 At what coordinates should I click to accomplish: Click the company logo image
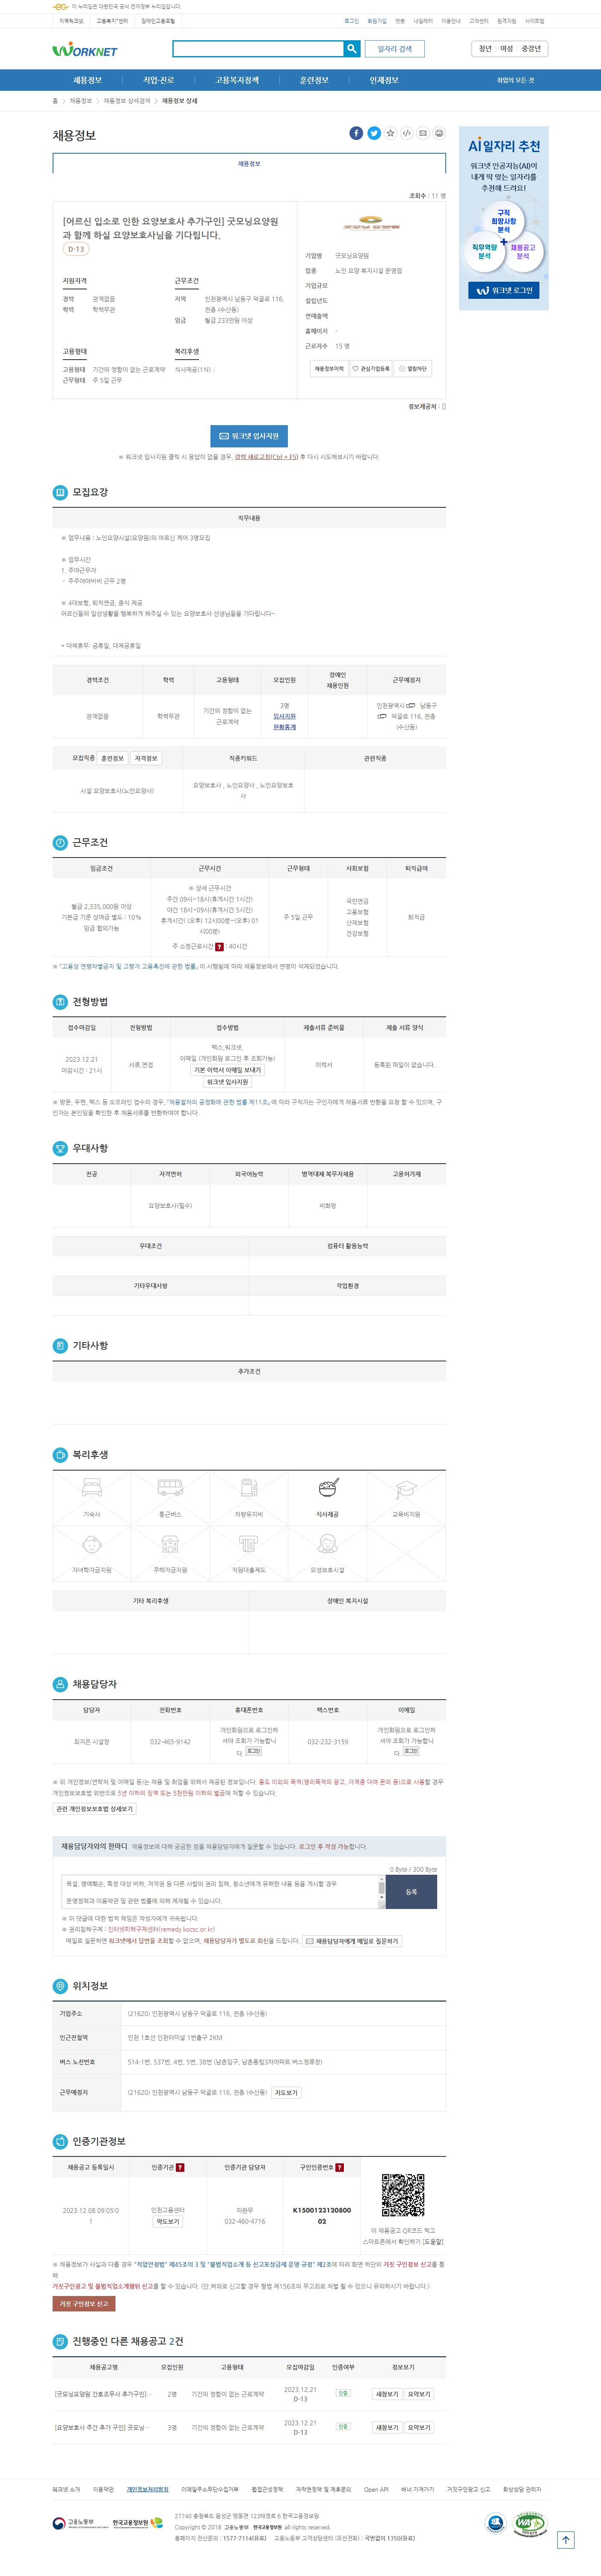370,223
